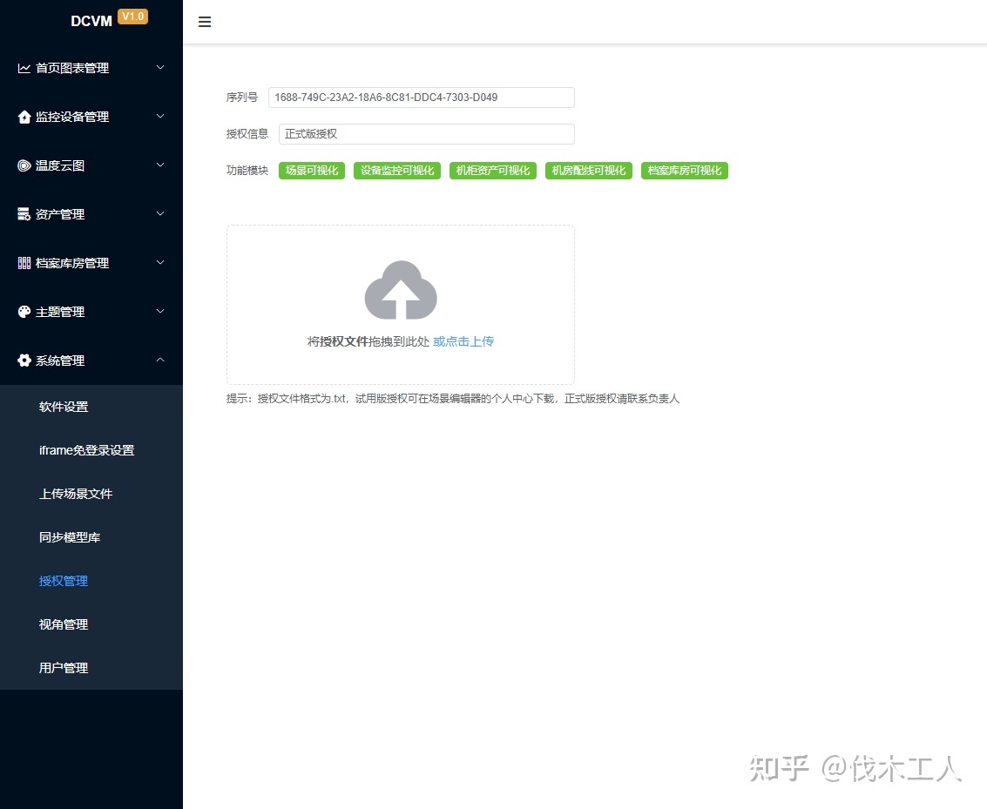Click the gear icon beside 系统管理

(24, 361)
